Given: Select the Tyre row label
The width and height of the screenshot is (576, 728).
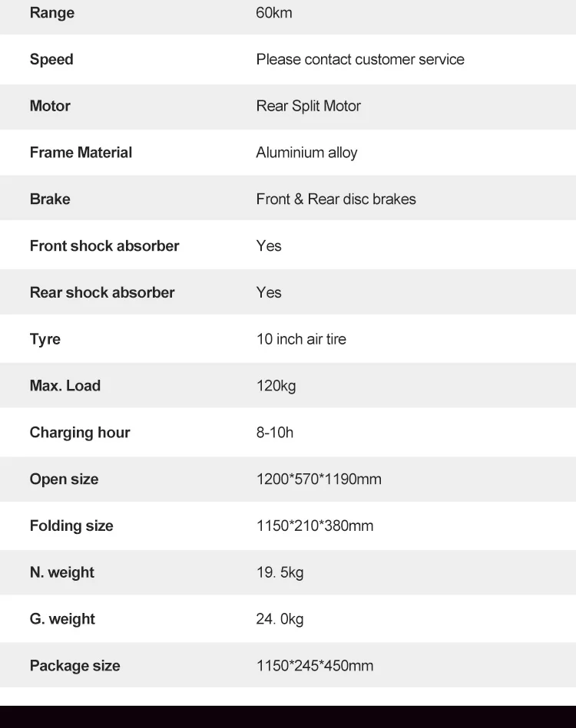Looking at the screenshot, I should 45,339.
